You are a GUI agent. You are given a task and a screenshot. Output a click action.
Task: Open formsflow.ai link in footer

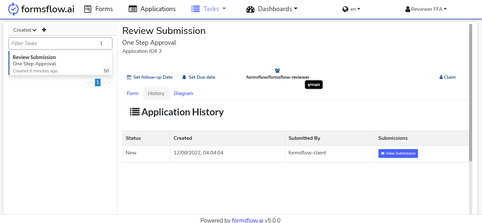(248, 220)
